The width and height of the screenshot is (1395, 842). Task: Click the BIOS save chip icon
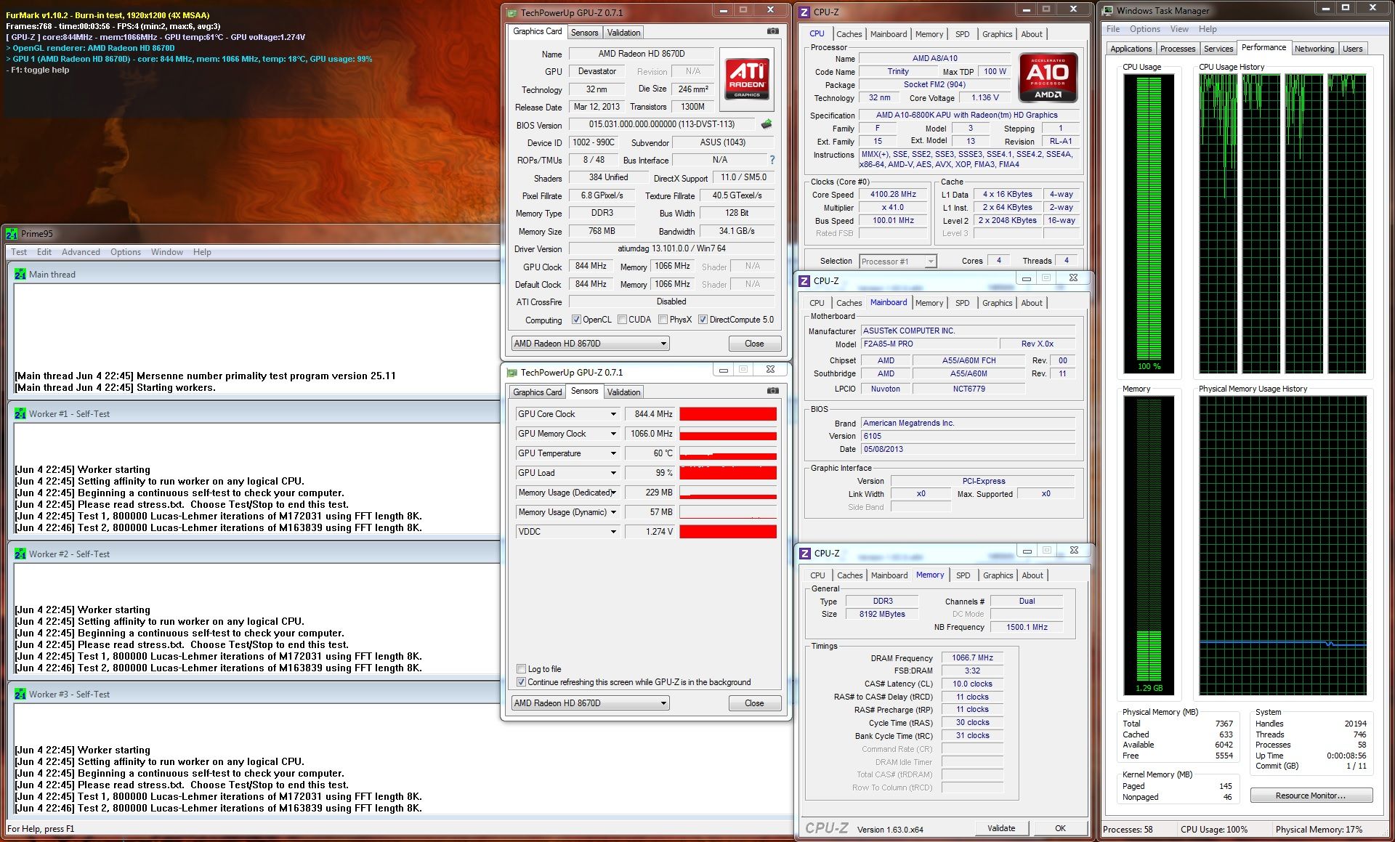point(767,124)
